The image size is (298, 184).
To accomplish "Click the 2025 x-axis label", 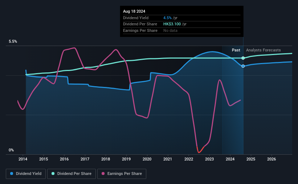I will [251, 159].
